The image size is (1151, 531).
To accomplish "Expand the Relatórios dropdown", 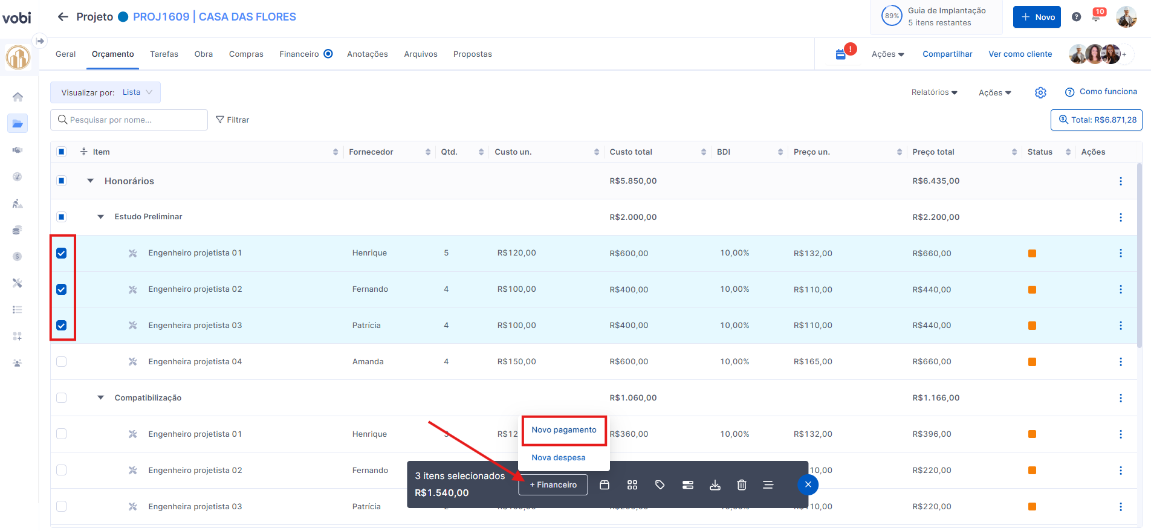I will tap(934, 92).
